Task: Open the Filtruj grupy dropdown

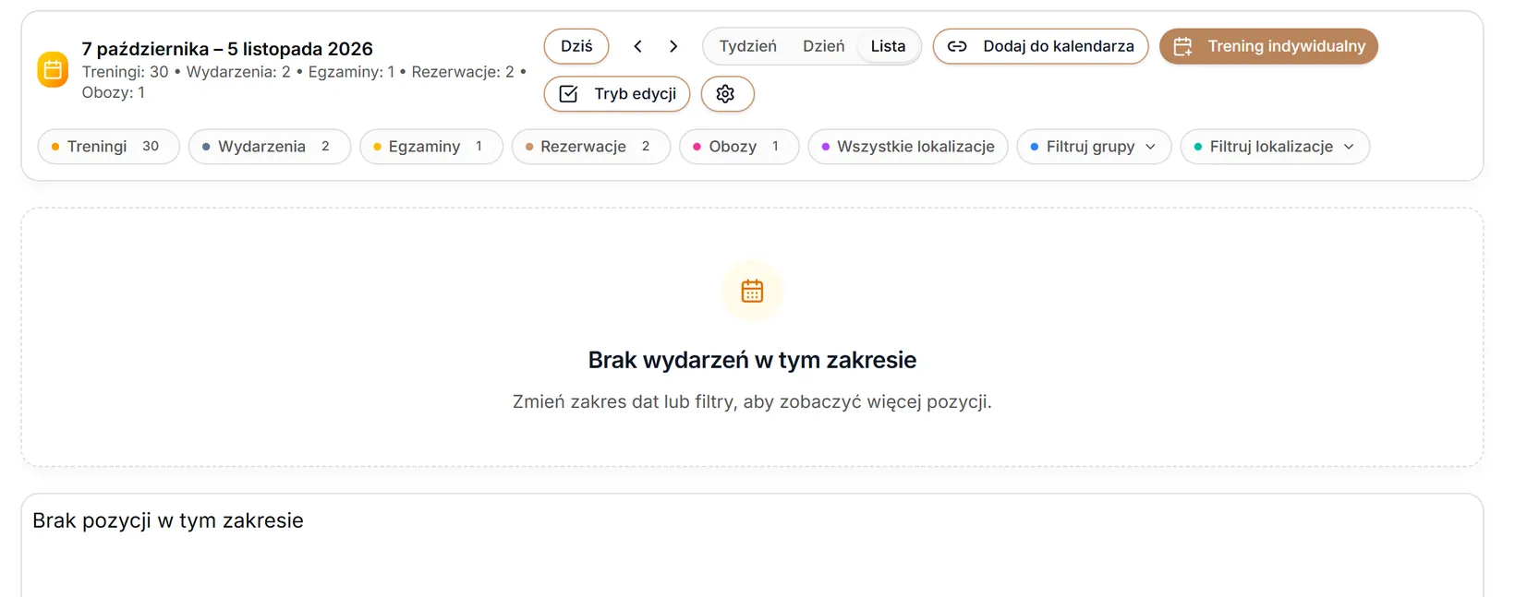Action: pos(1094,147)
